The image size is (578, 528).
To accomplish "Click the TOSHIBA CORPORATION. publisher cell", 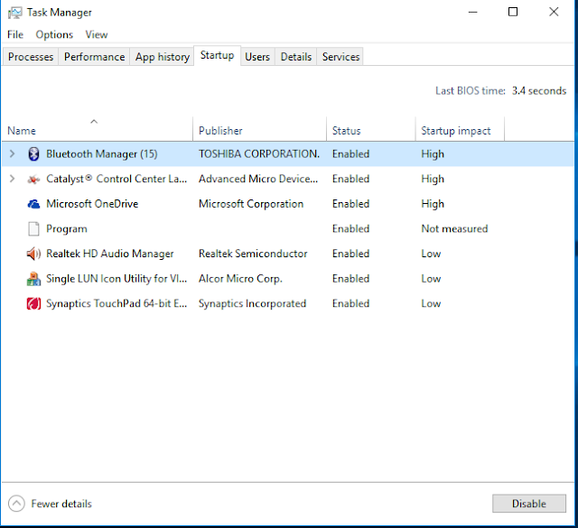I will pyautogui.click(x=259, y=154).
